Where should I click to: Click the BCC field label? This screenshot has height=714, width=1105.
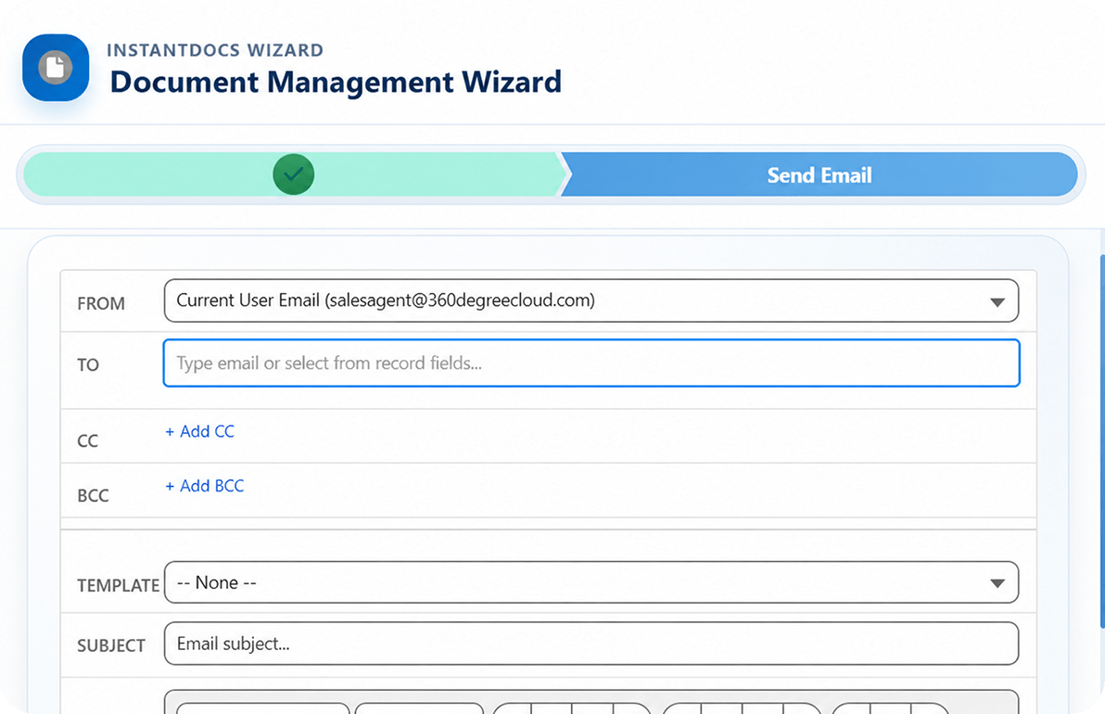pos(93,495)
